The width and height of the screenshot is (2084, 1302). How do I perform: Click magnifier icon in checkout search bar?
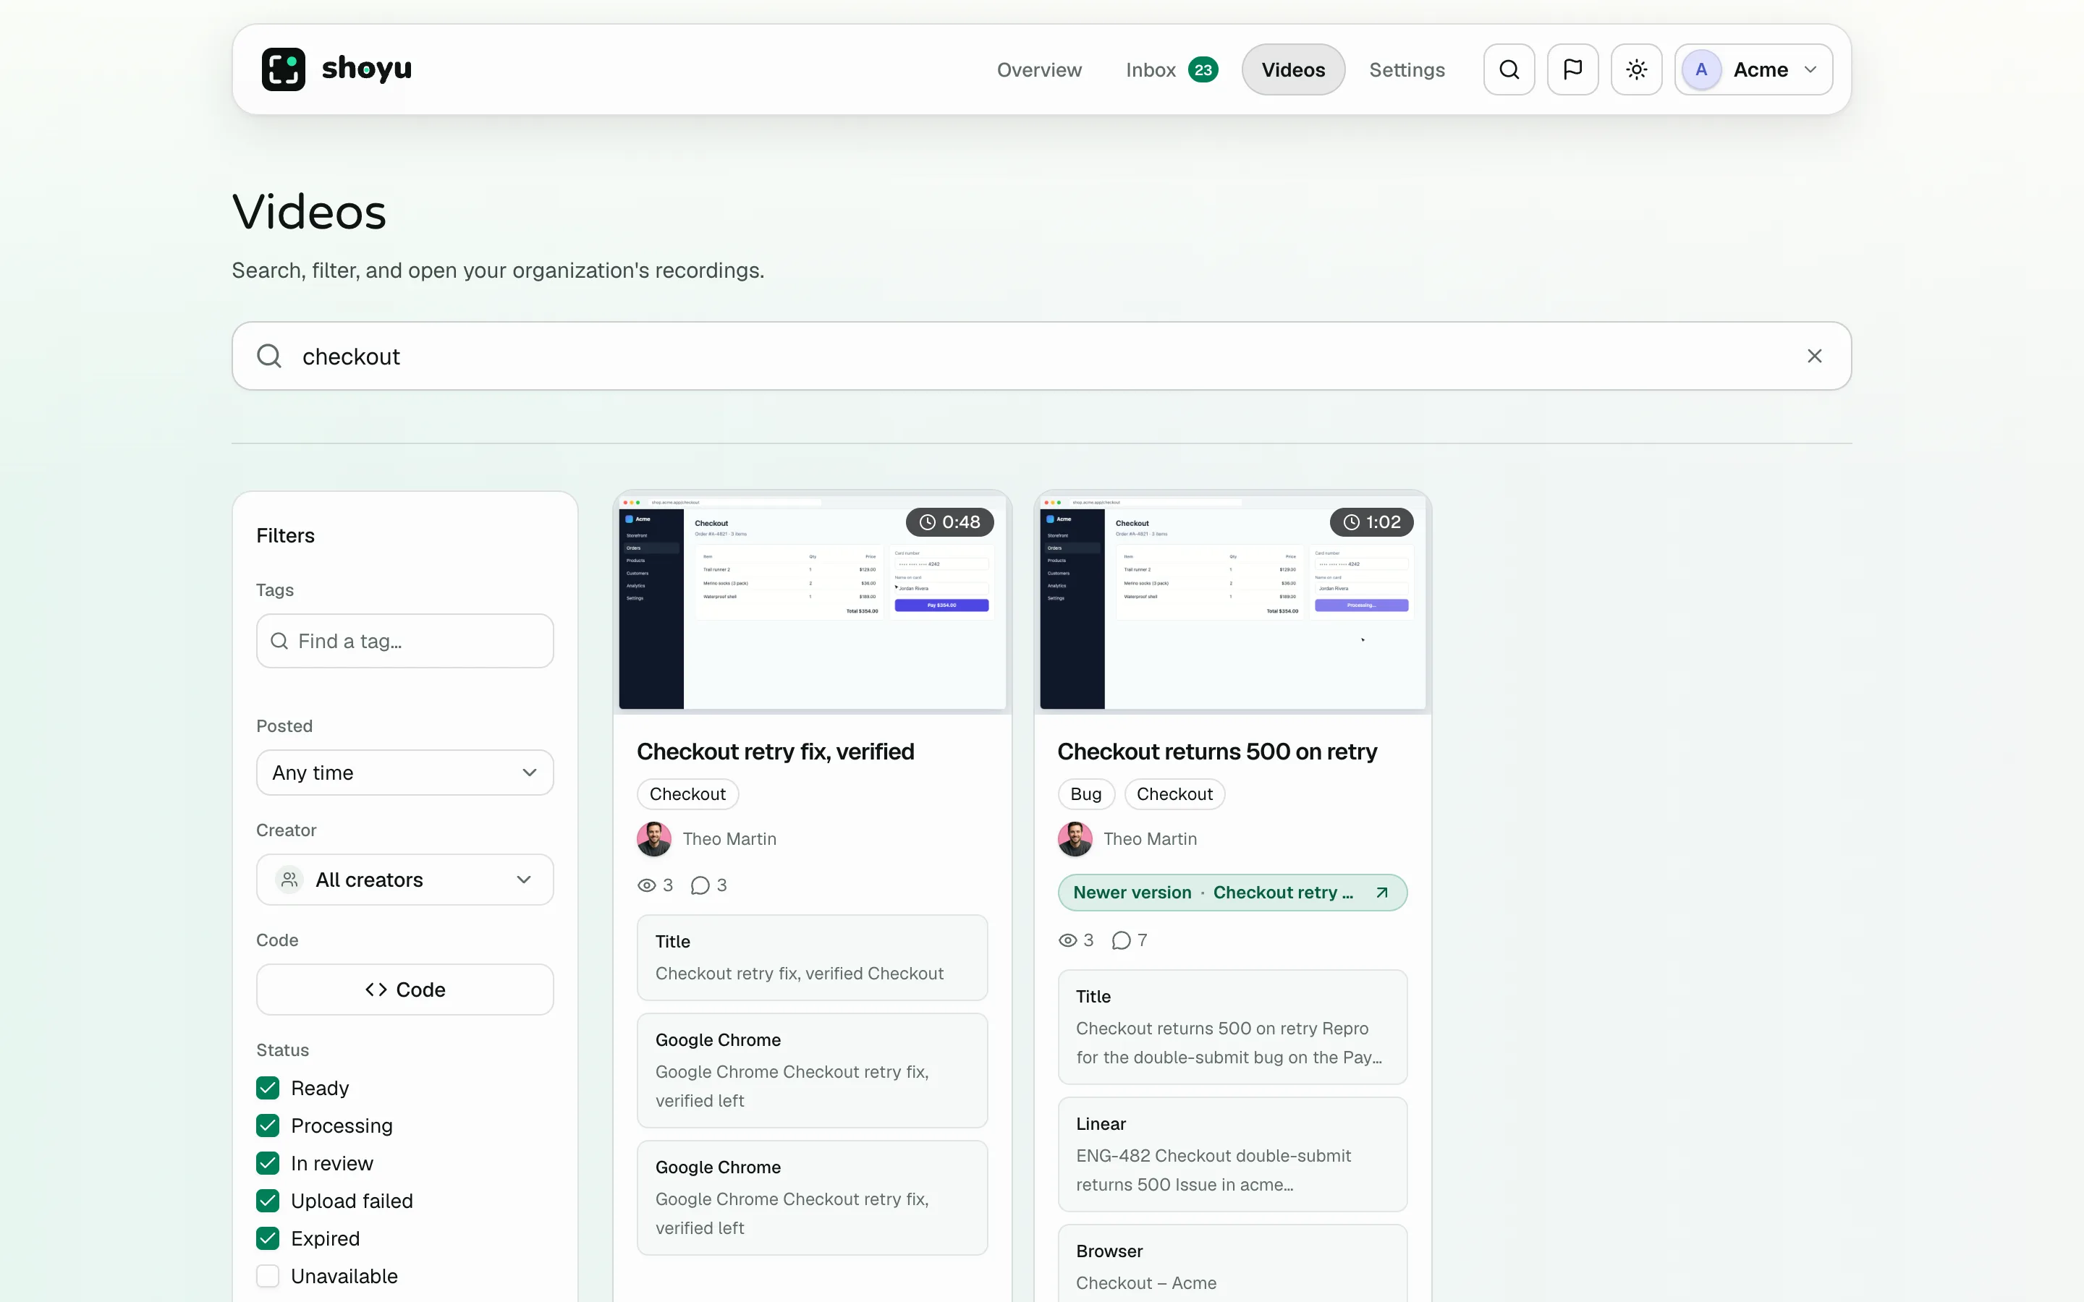coord(269,357)
